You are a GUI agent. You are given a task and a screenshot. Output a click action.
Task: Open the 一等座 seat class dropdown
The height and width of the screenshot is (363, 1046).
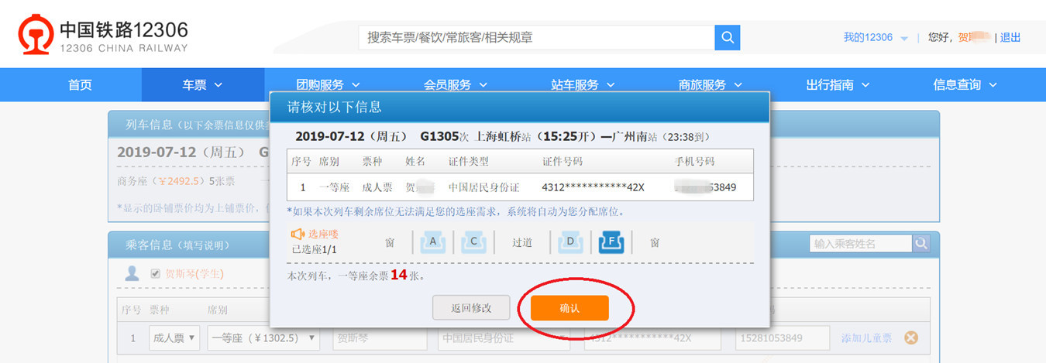263,338
